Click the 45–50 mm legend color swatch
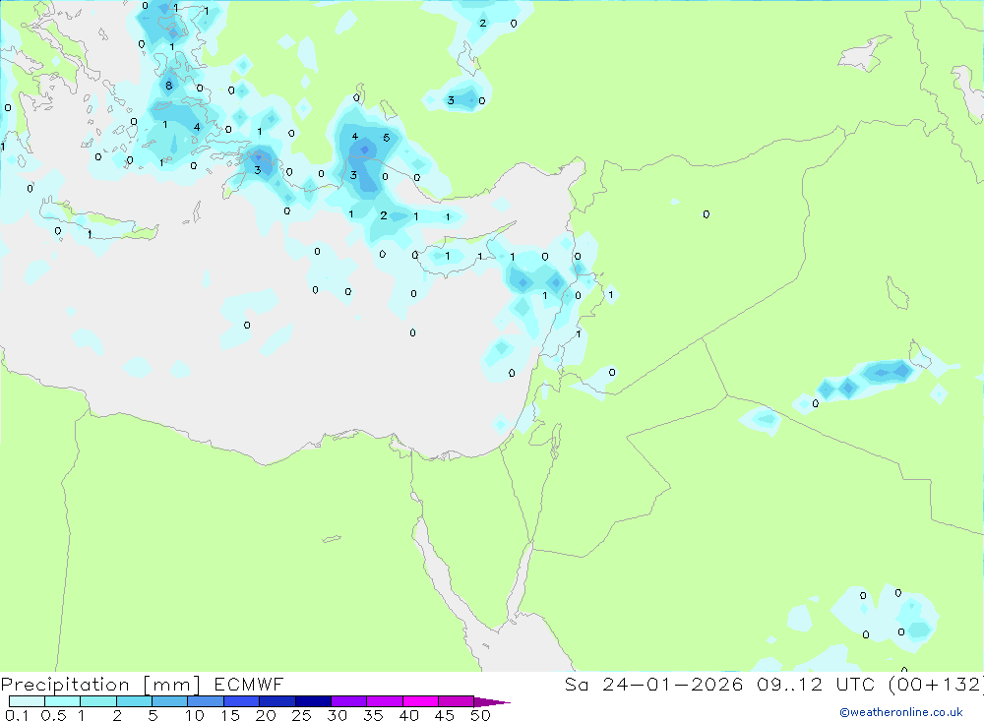 point(457,701)
